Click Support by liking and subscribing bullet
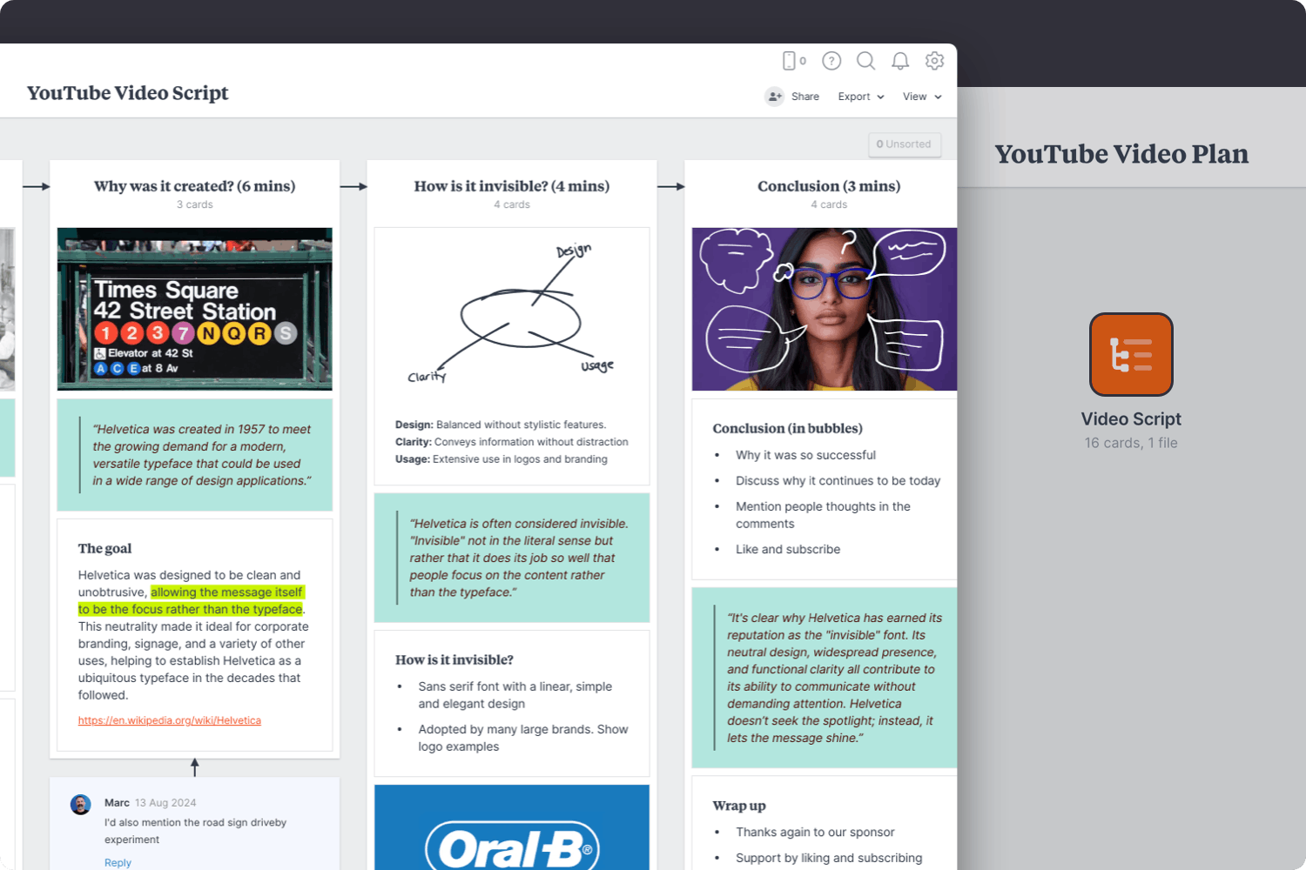This screenshot has width=1306, height=870. pos(829,858)
